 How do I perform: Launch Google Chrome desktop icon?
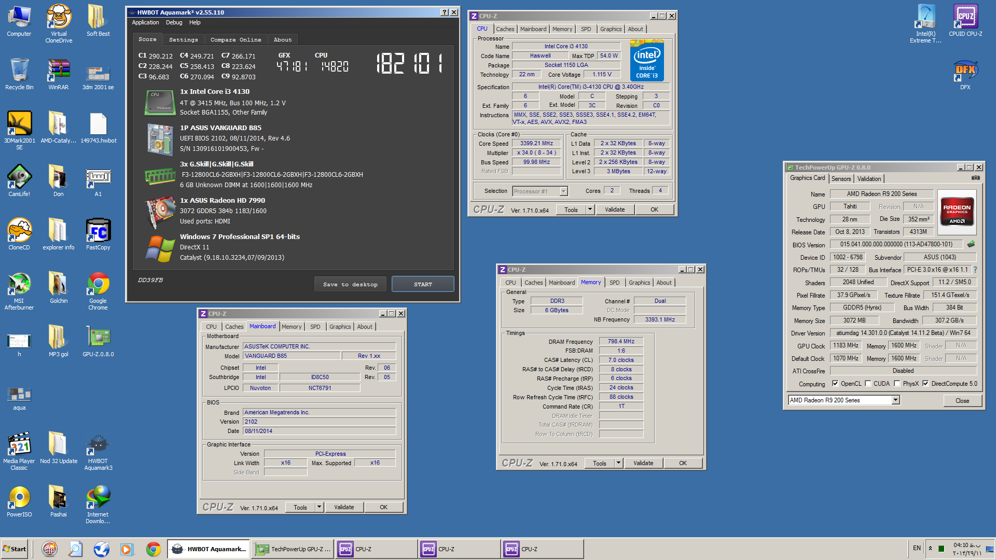click(98, 291)
